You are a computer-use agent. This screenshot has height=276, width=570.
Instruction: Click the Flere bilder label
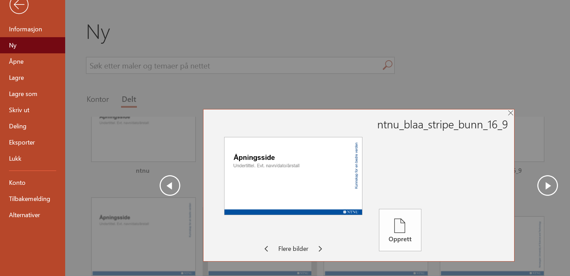[293, 249]
